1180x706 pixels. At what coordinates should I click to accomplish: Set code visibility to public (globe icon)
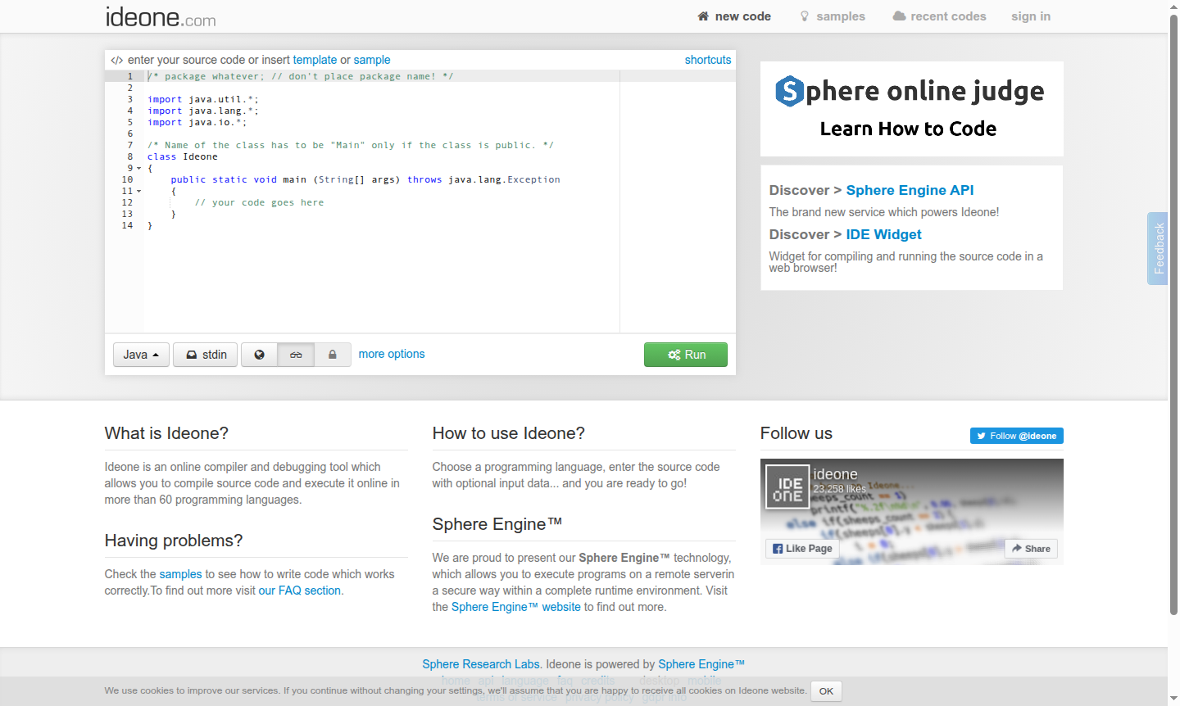[x=259, y=355]
